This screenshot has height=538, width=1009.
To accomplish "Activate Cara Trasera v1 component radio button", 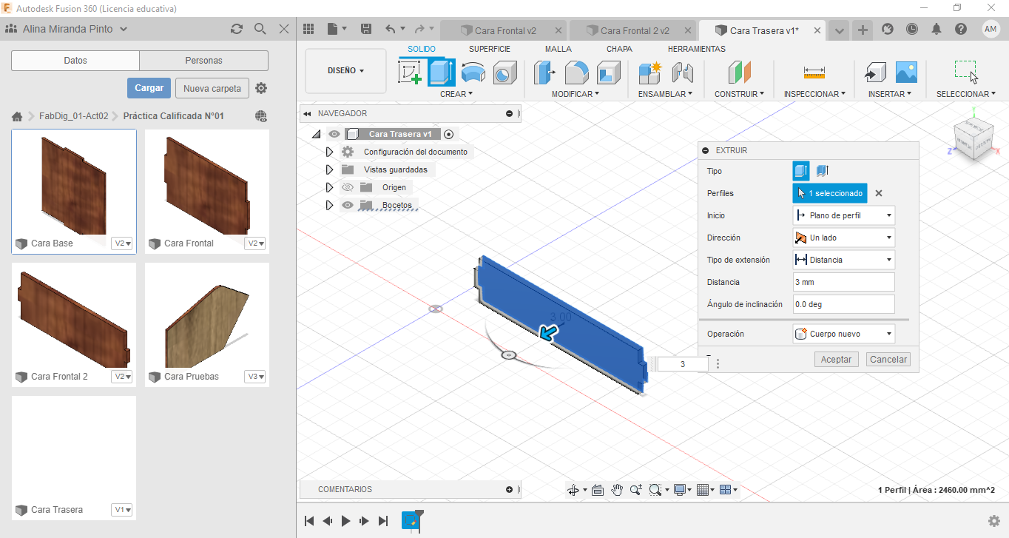I will click(449, 134).
